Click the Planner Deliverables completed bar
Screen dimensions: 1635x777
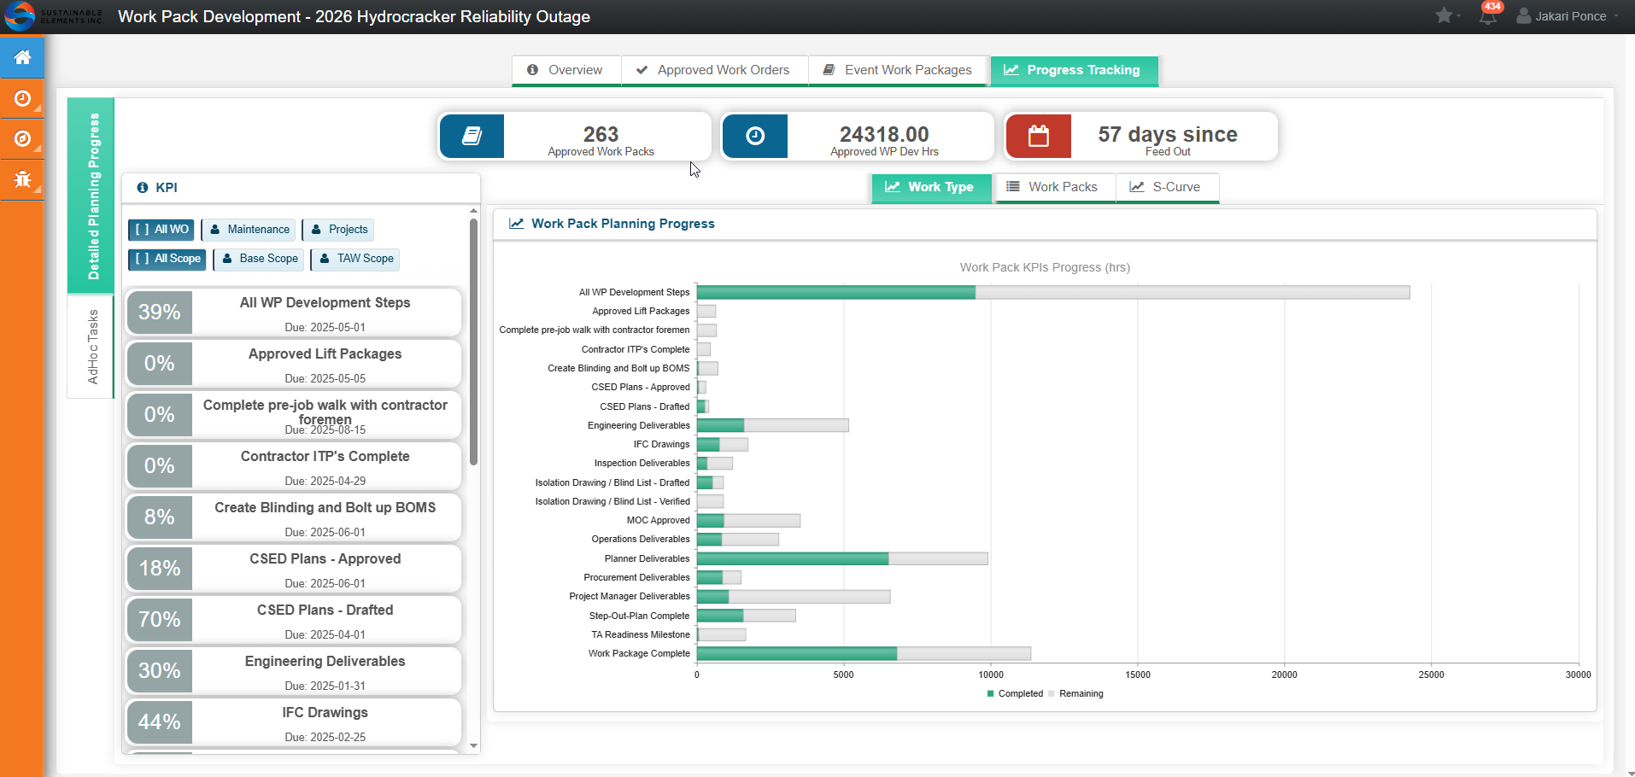(792, 558)
